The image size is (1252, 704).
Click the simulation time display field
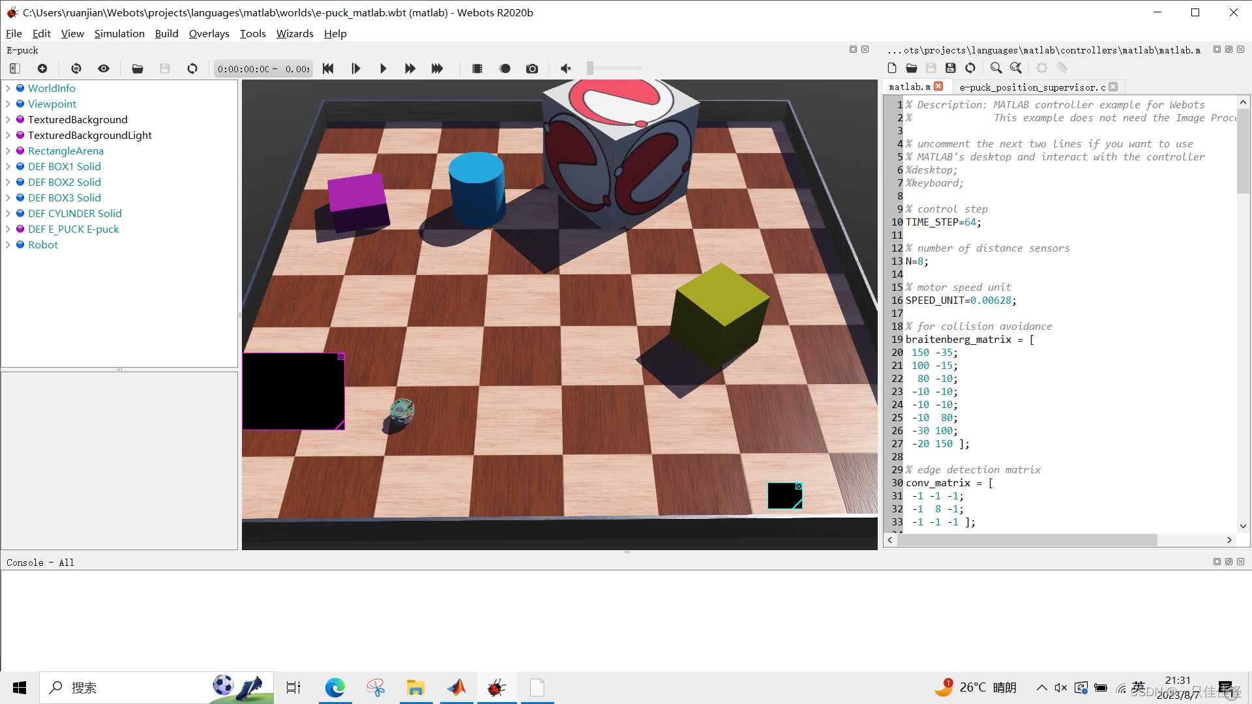[263, 69]
